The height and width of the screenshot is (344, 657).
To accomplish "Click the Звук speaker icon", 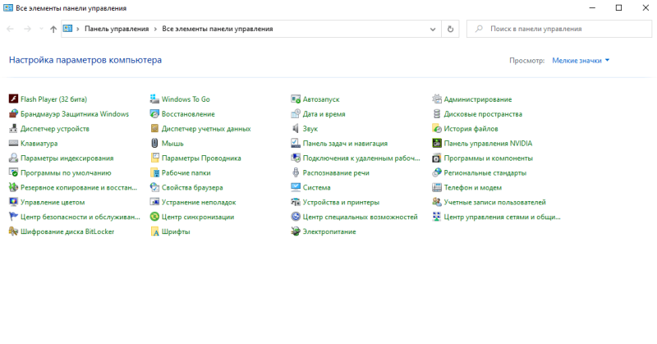I will coord(296,129).
